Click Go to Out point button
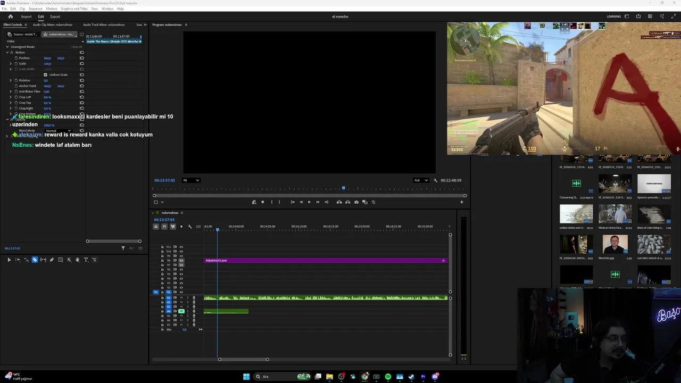 coord(326,202)
